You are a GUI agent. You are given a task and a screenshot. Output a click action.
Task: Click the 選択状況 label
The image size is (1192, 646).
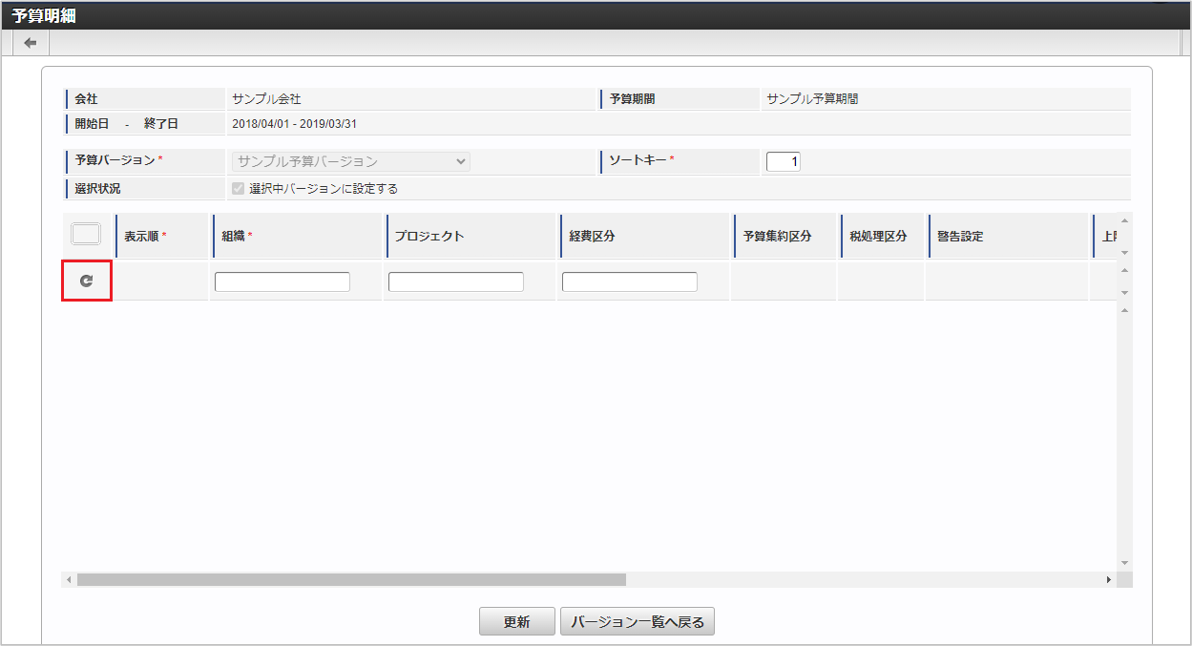coord(98,189)
